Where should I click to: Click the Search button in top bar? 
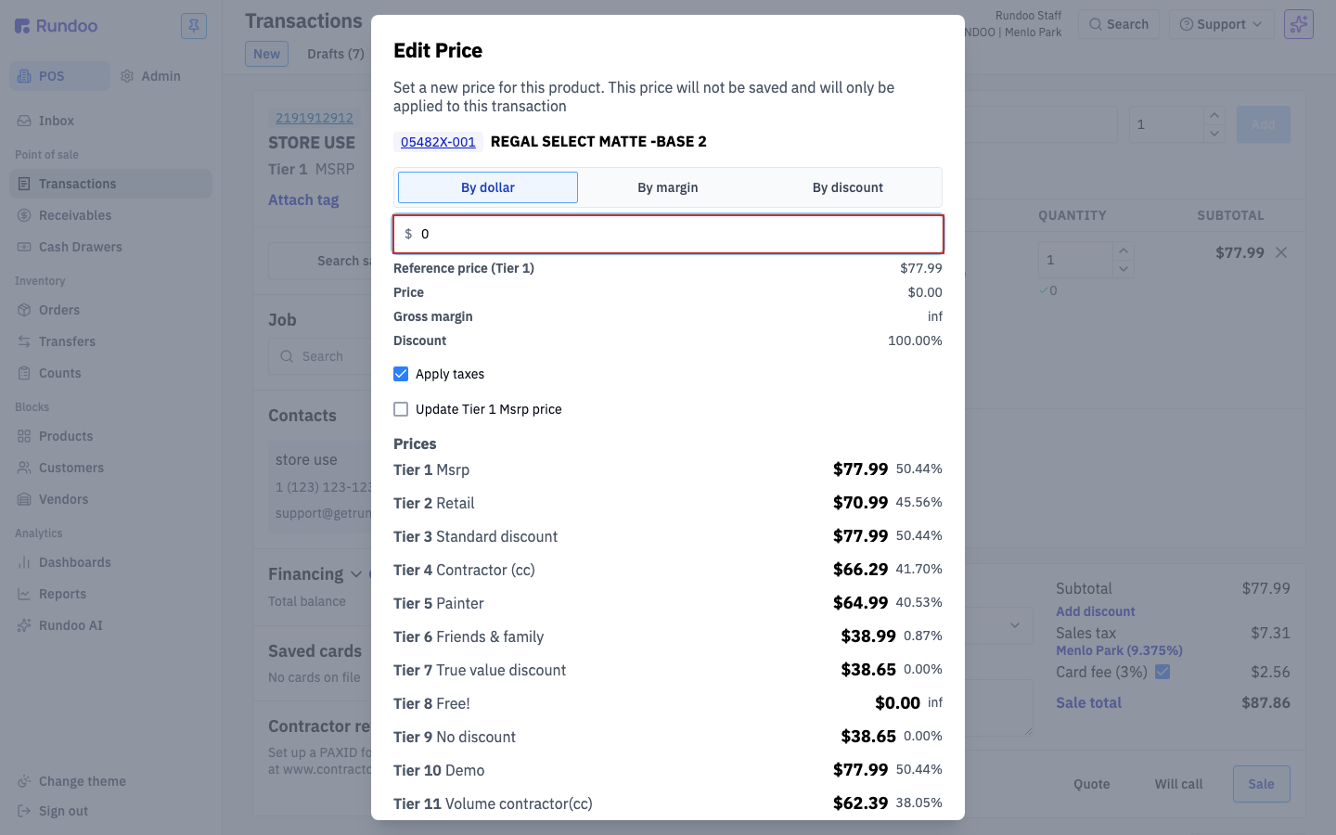click(1119, 24)
